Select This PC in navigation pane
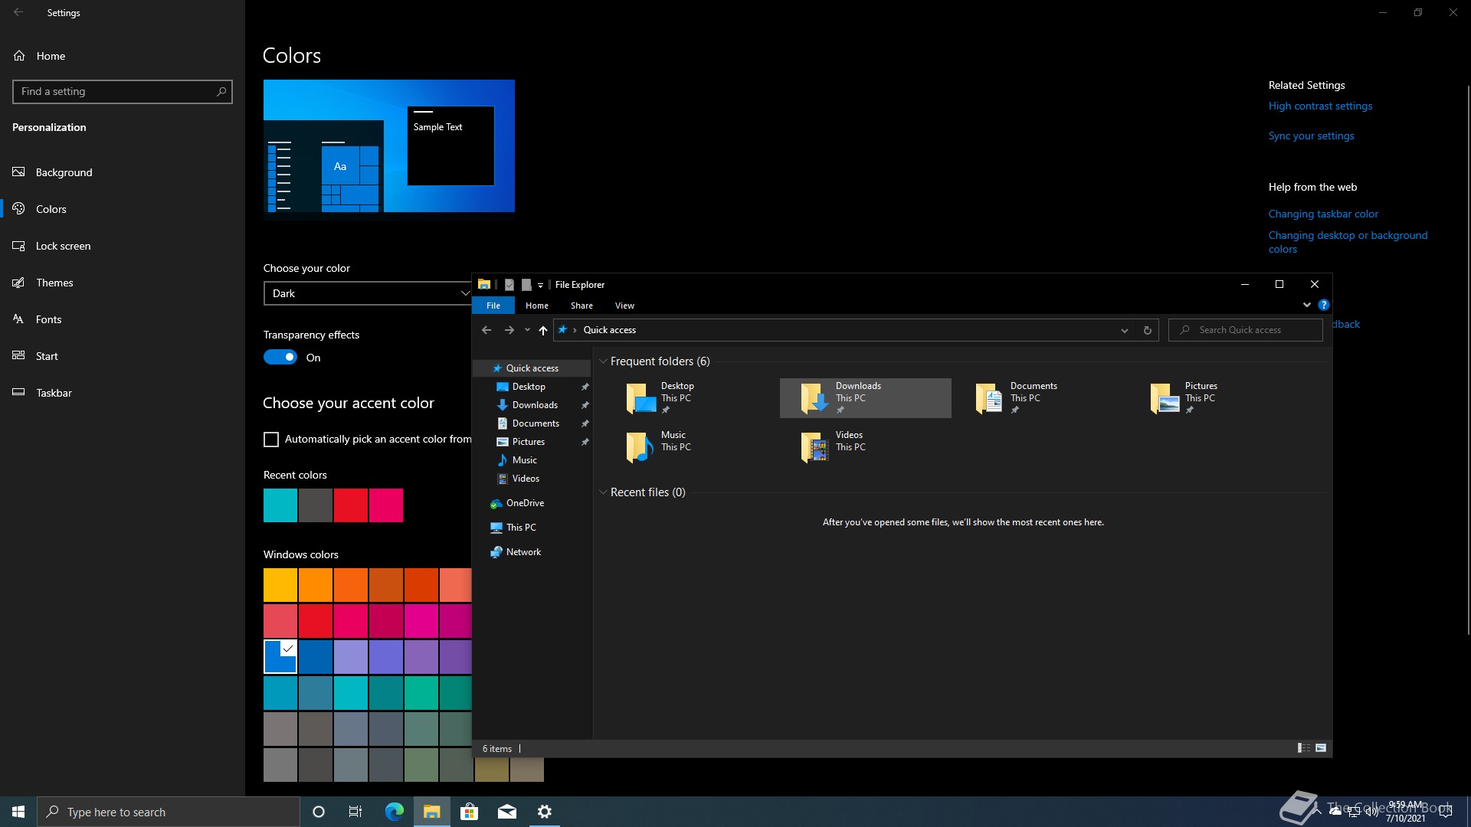Image resolution: width=1471 pixels, height=827 pixels. 521,528
